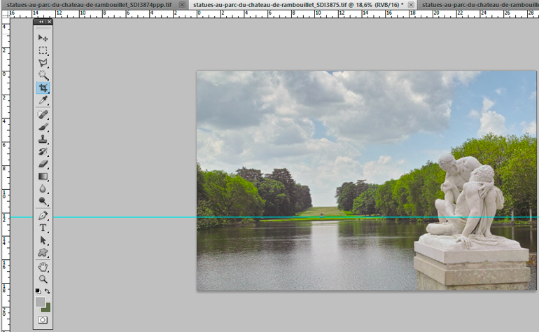
Task: Switch to the third rambouillet document tab
Action: pos(480,5)
